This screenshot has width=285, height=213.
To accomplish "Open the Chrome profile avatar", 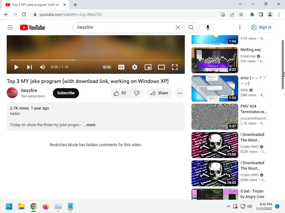I will (270, 14).
